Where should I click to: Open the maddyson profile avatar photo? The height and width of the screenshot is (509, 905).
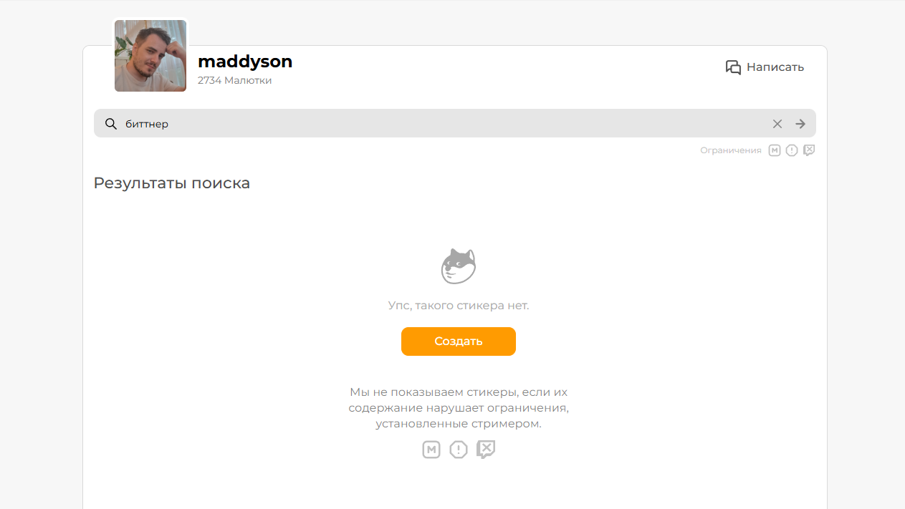(x=150, y=56)
